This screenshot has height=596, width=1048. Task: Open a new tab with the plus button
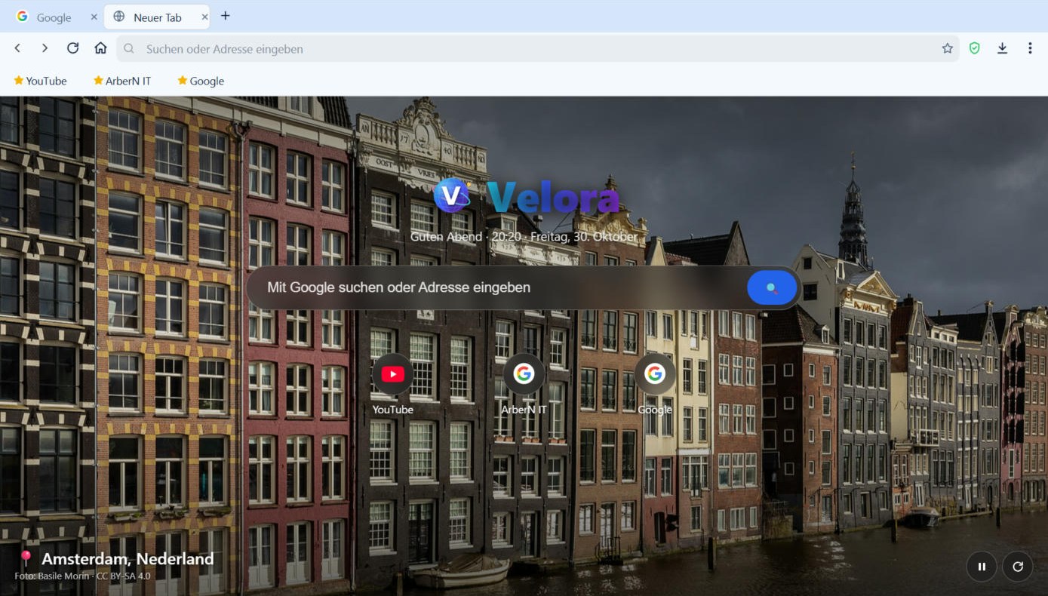(225, 16)
